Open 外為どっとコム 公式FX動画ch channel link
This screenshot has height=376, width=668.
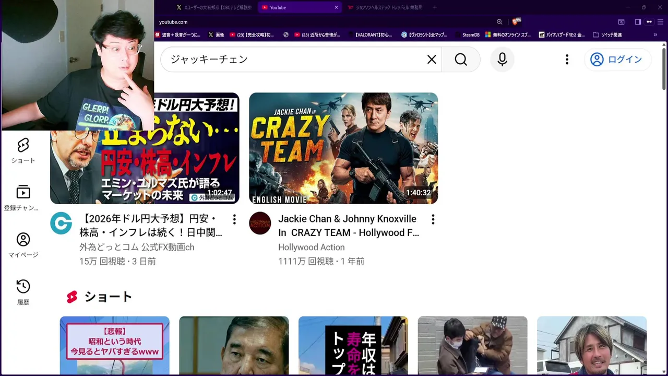point(137,248)
